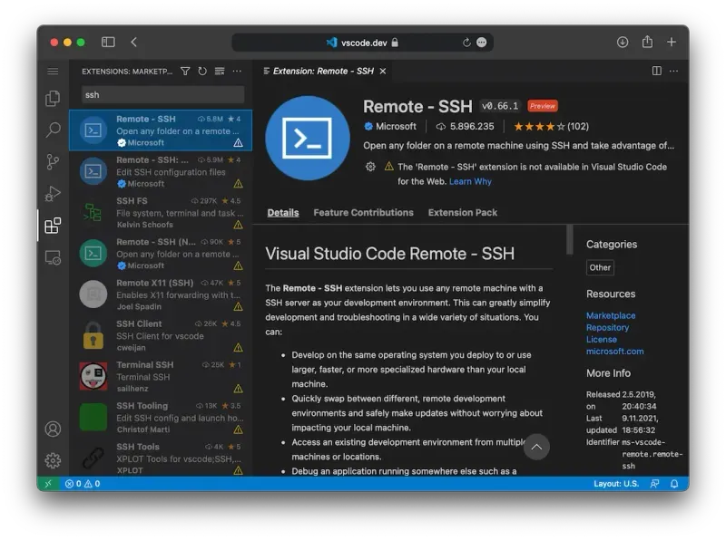Open notifications bell in status bar
This screenshot has height=540, width=726.
point(674,484)
